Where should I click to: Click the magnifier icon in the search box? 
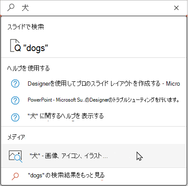tap(11, 7)
